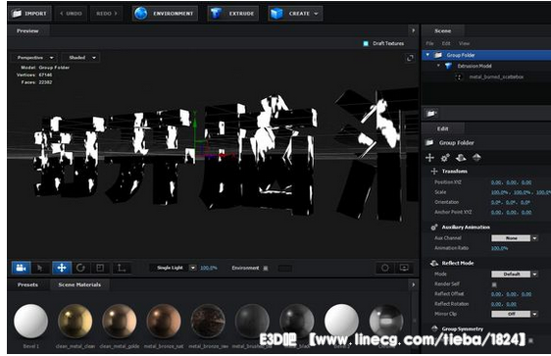Select the metal_bronze_raw material sphere
551x356 pixels.
point(208,321)
